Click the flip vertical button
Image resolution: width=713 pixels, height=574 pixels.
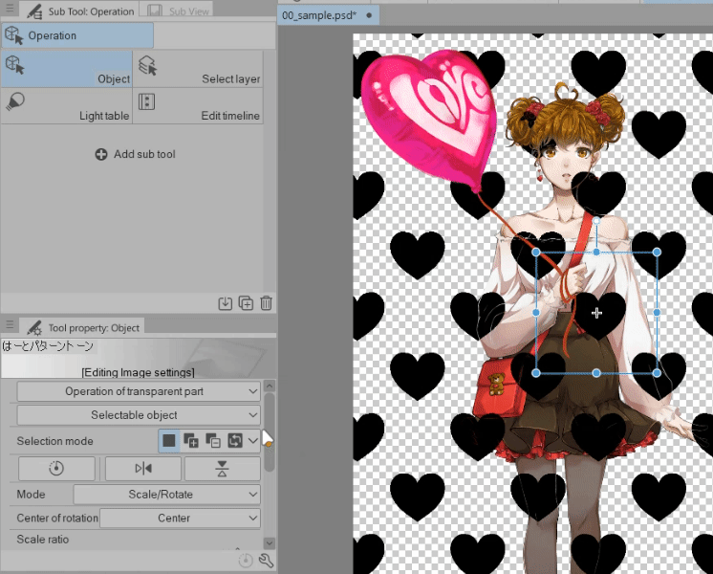(x=222, y=468)
